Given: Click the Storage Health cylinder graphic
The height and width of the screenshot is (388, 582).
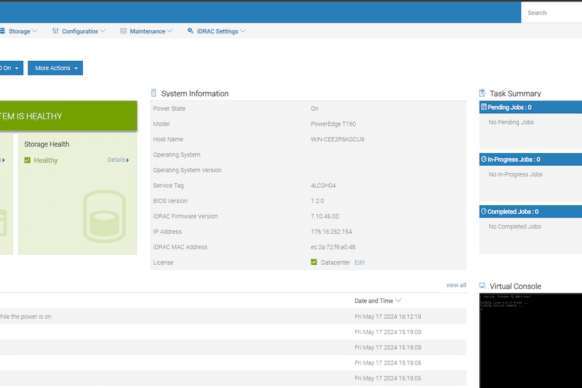Looking at the screenshot, I should [104, 216].
